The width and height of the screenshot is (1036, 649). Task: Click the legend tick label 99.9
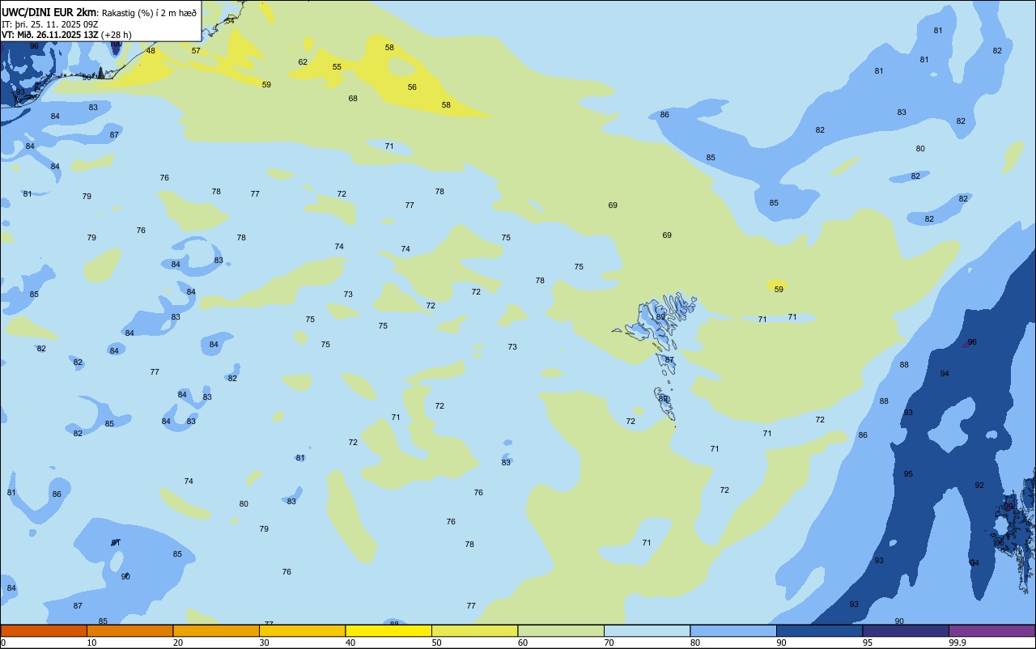point(957,643)
